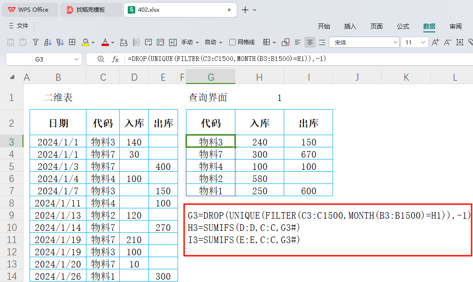This screenshot has height=282, width=473.
Task: Click the yellow fill color bucket icon
Action: click(85, 42)
